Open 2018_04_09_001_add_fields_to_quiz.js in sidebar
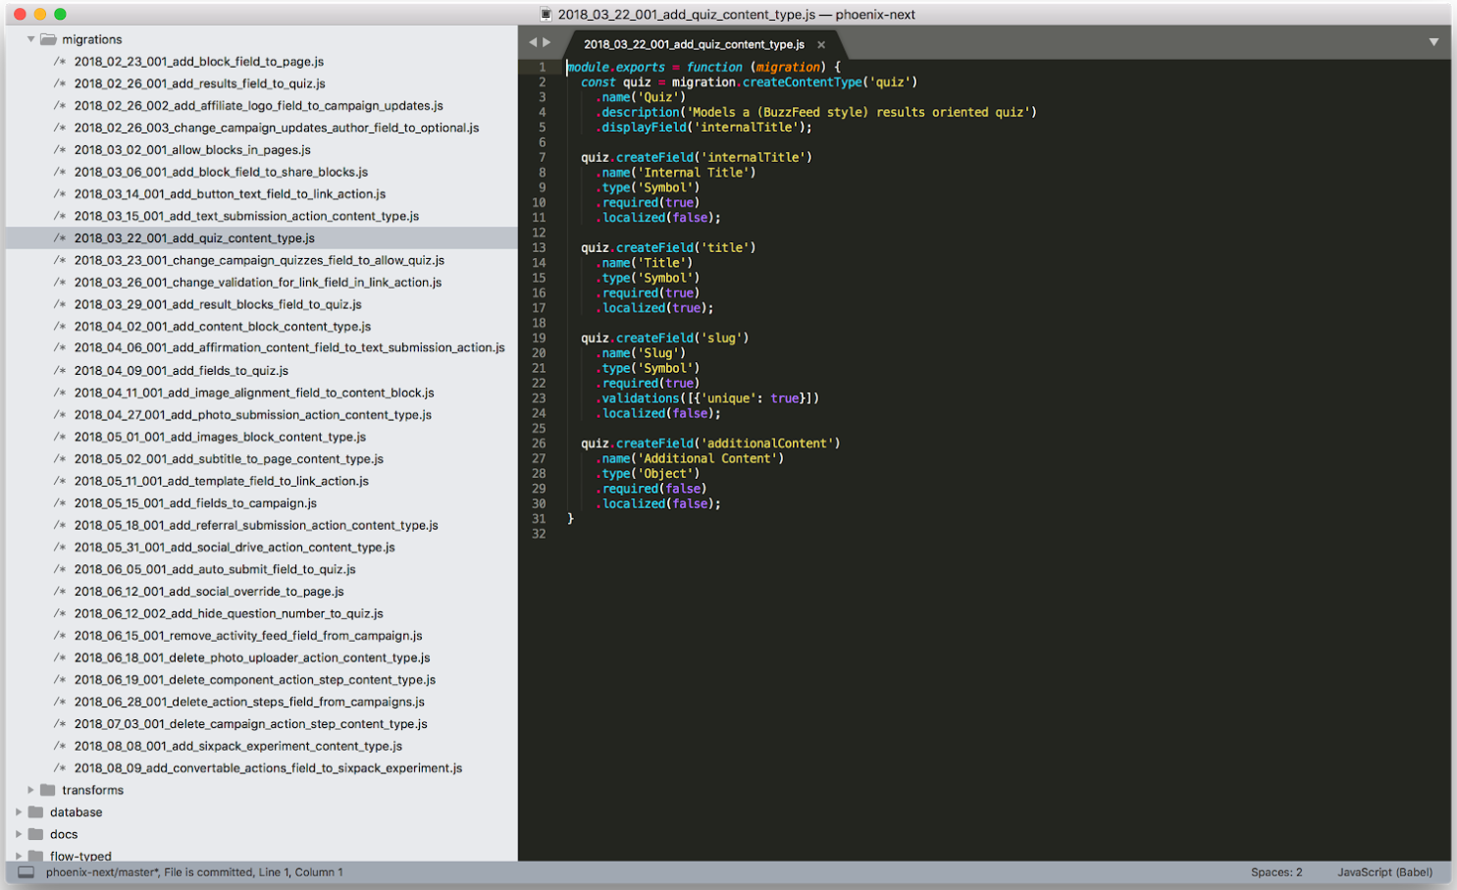 pyautogui.click(x=182, y=371)
